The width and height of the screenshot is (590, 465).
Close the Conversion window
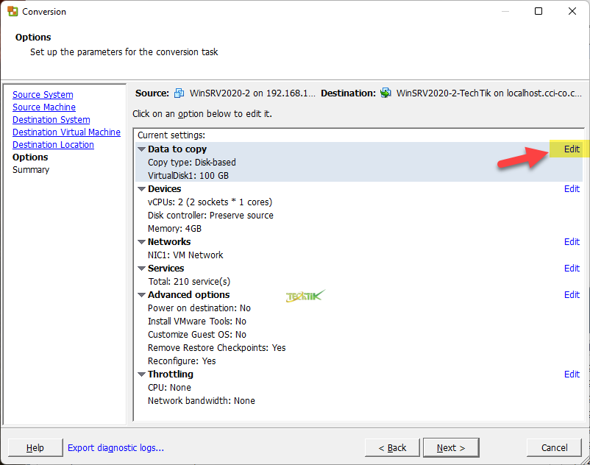pyautogui.click(x=572, y=11)
